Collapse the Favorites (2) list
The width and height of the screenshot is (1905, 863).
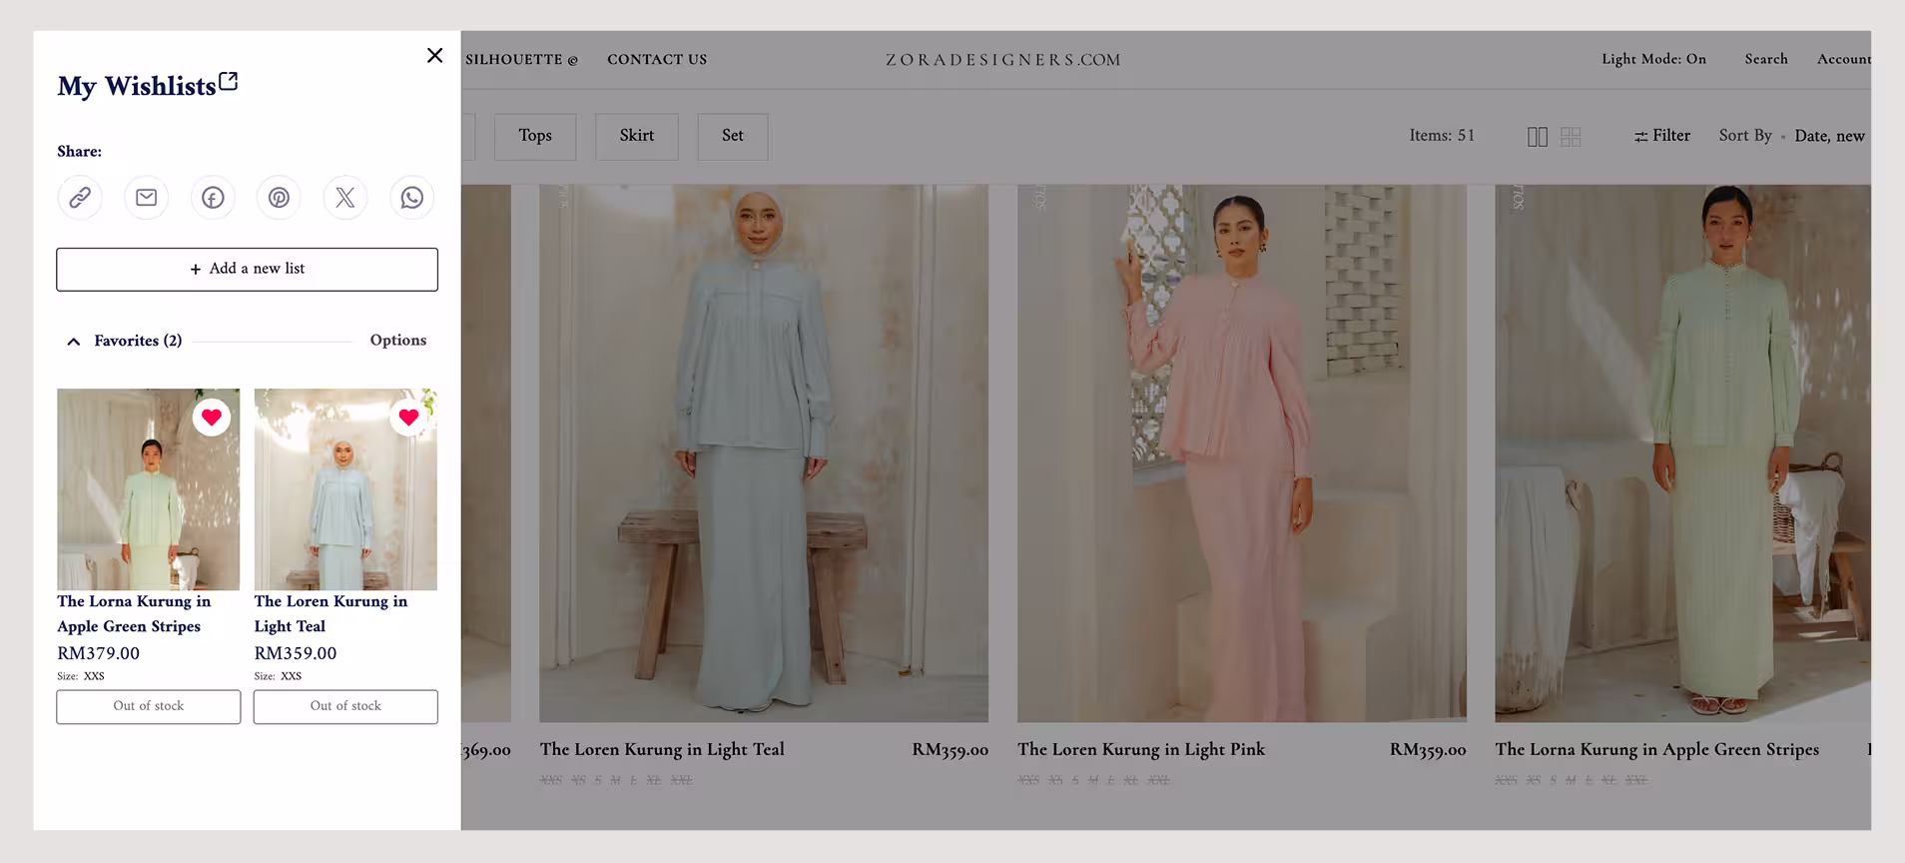pyautogui.click(x=74, y=342)
